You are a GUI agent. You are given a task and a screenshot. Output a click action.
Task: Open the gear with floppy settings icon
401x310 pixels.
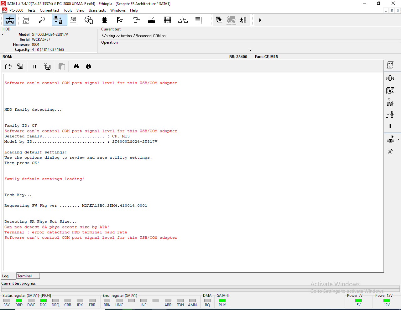[x=89, y=20]
